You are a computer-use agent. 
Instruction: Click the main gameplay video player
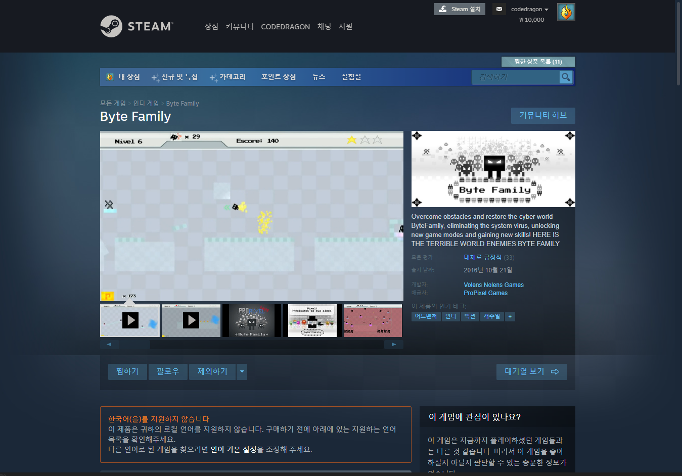click(252, 216)
